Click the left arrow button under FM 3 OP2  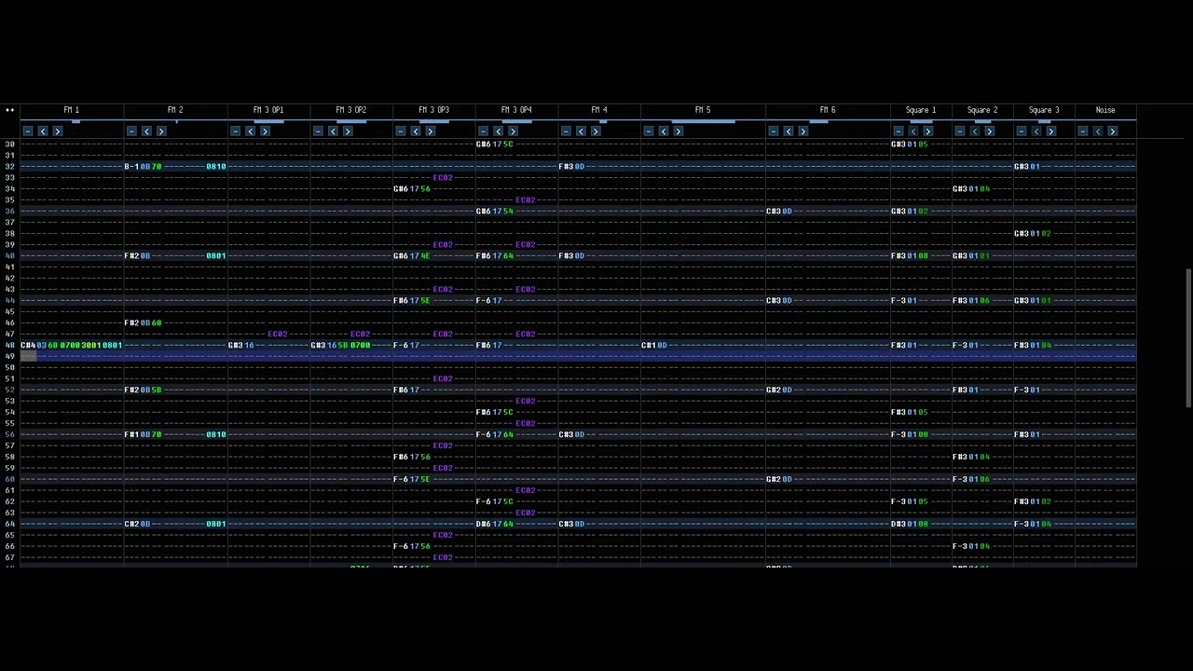point(333,131)
